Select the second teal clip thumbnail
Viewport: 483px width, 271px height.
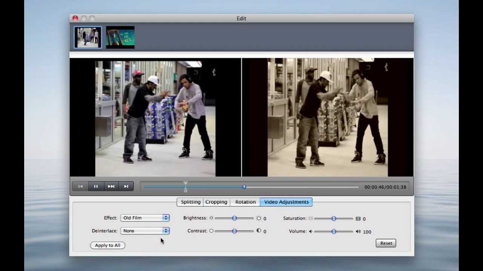pyautogui.click(x=120, y=37)
